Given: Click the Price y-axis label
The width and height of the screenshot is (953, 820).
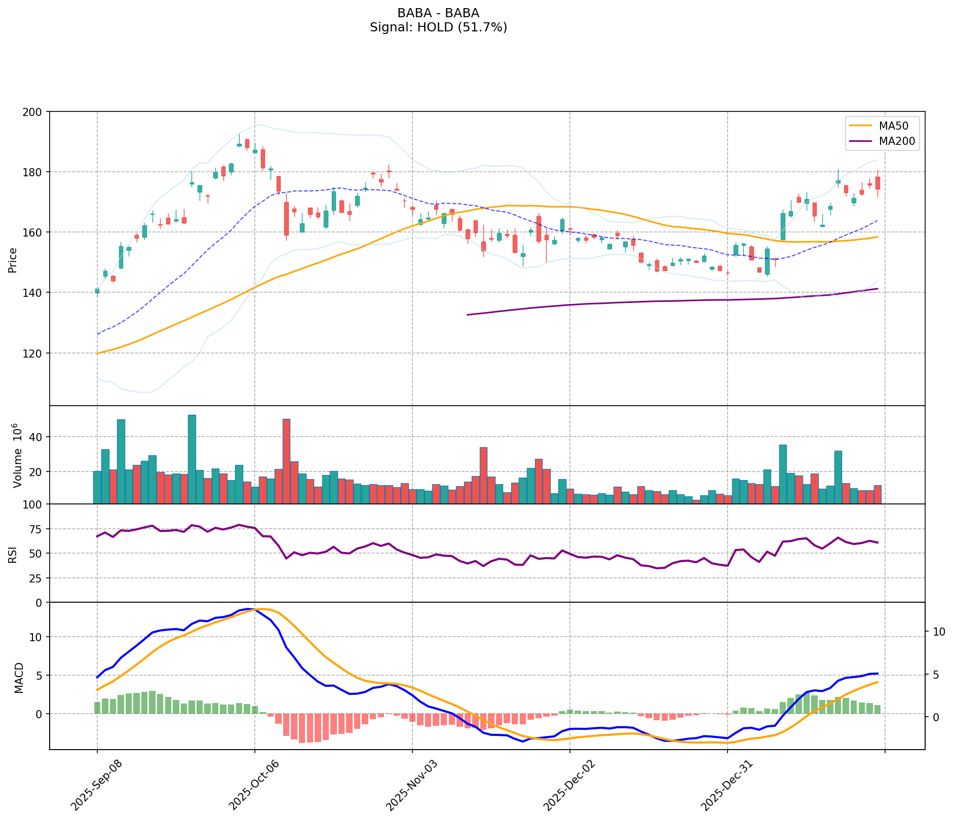Looking at the screenshot, I should pyautogui.click(x=13, y=260).
